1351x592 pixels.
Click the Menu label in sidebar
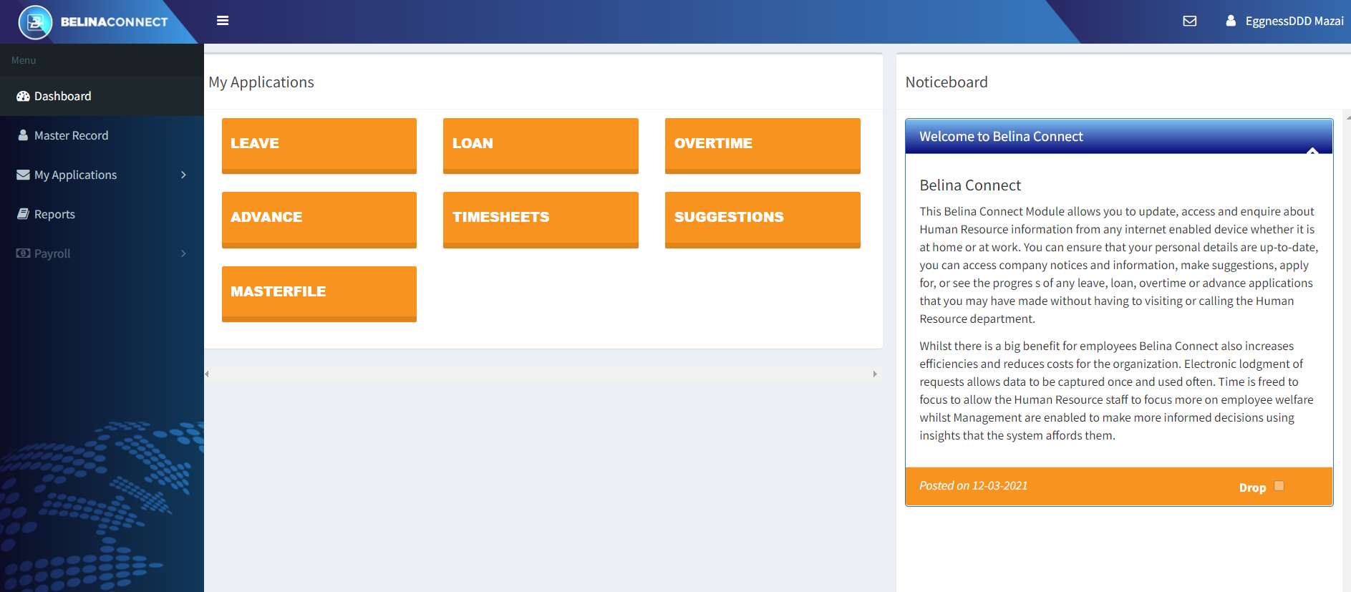click(24, 60)
